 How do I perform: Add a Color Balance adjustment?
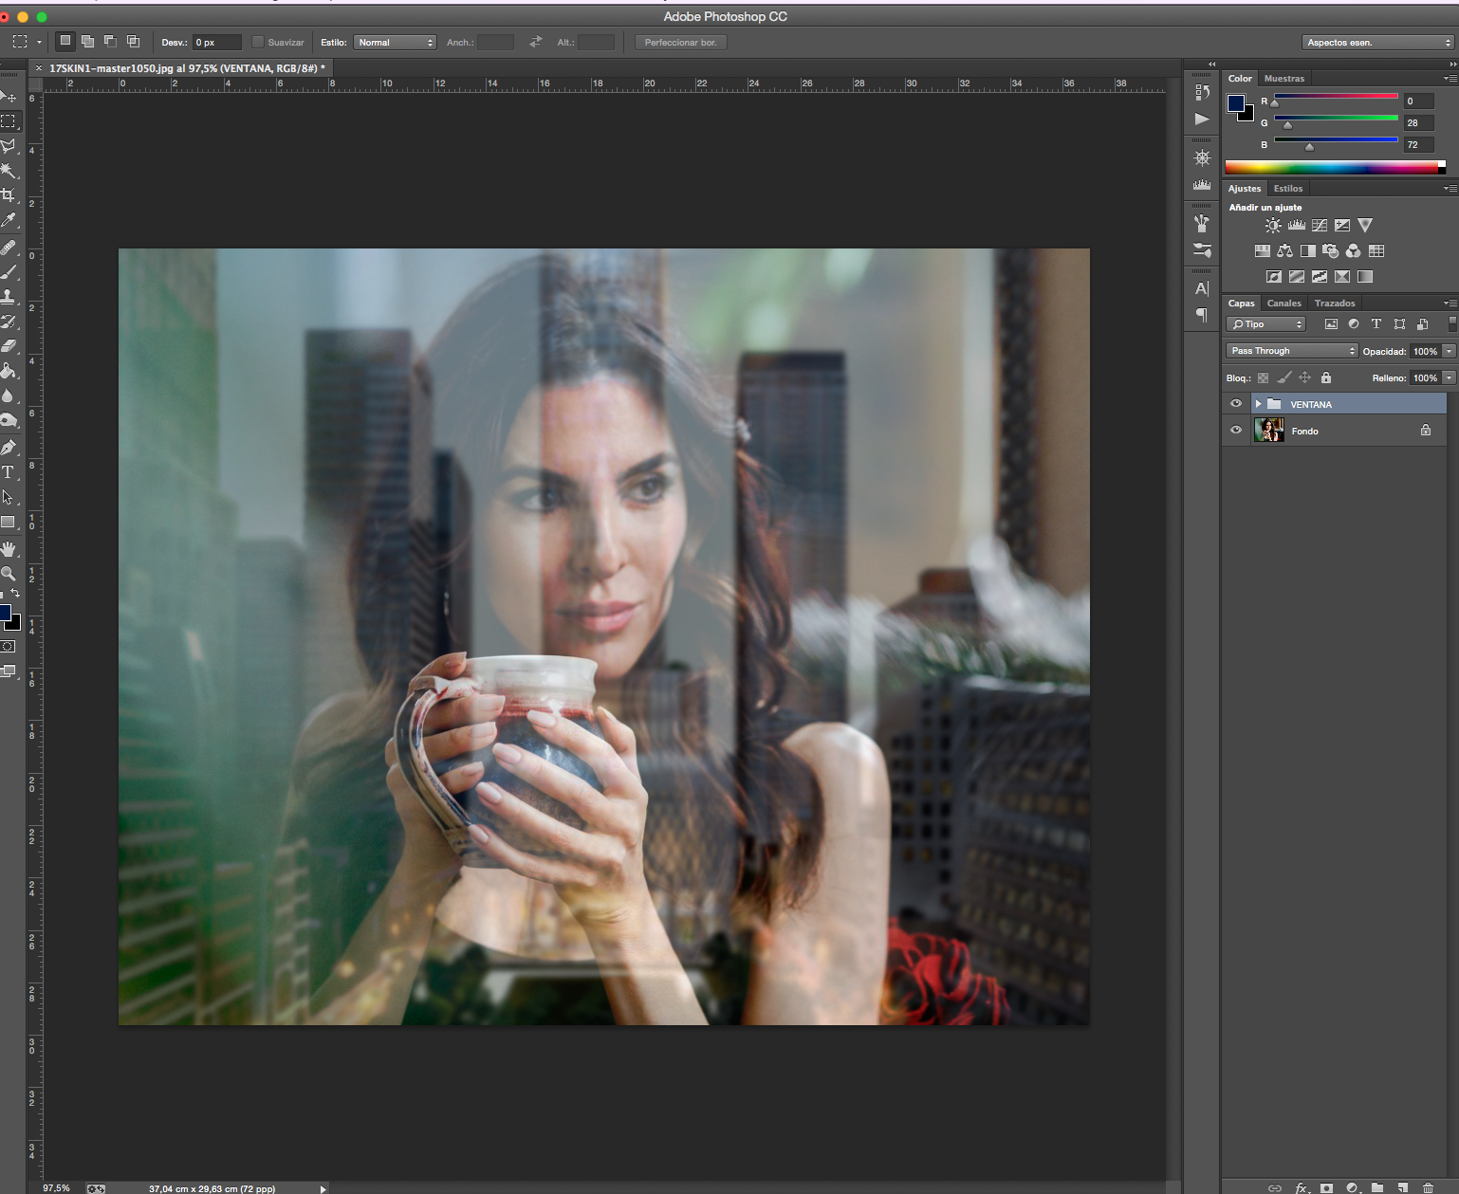(1284, 251)
